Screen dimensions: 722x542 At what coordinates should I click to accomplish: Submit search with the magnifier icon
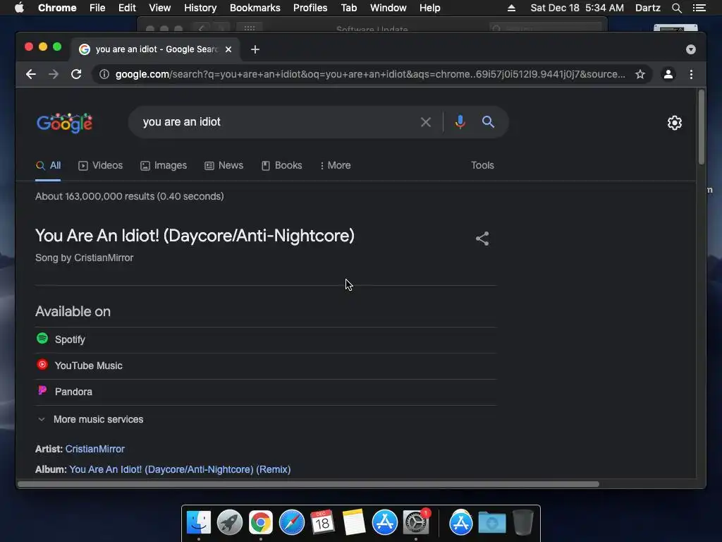[x=488, y=122]
